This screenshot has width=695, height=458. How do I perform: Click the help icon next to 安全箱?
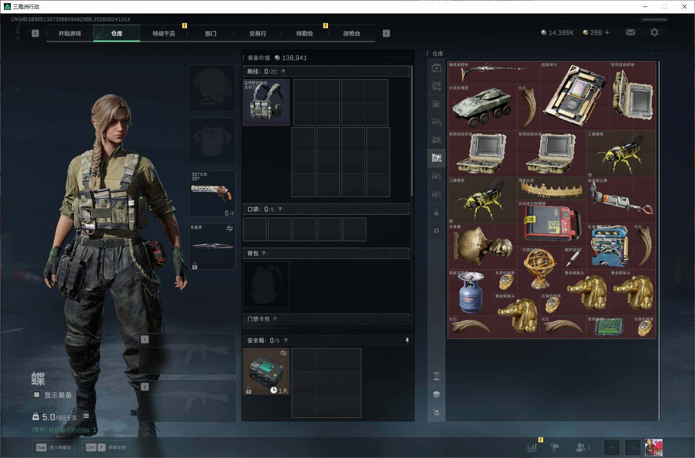(286, 340)
